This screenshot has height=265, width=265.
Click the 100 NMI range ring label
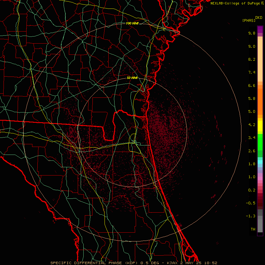pyautogui.click(x=132, y=23)
